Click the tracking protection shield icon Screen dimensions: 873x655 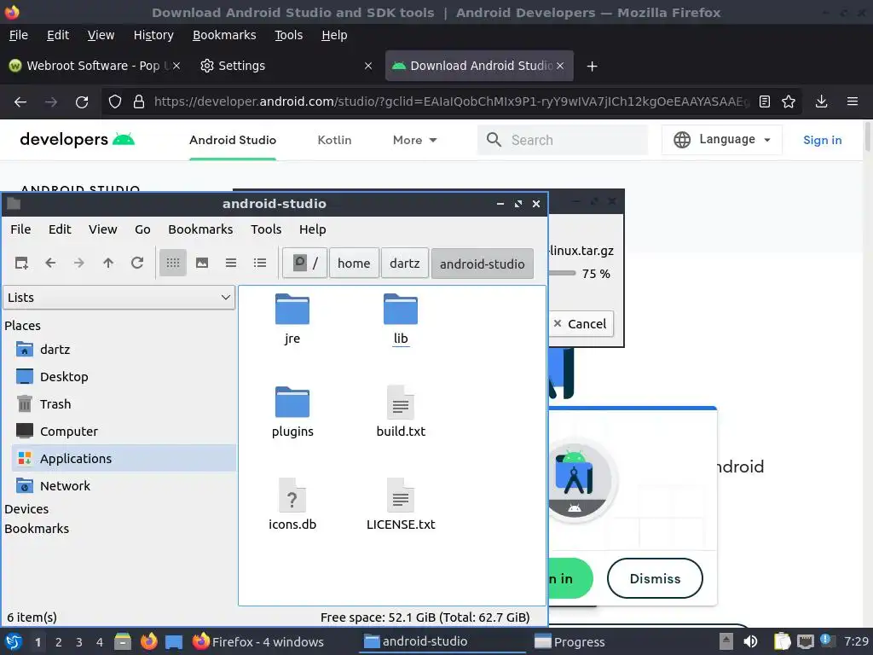pyautogui.click(x=115, y=102)
